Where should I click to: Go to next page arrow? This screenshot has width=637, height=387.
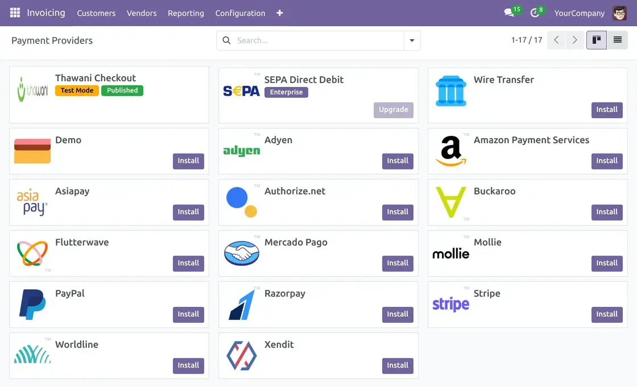click(574, 40)
